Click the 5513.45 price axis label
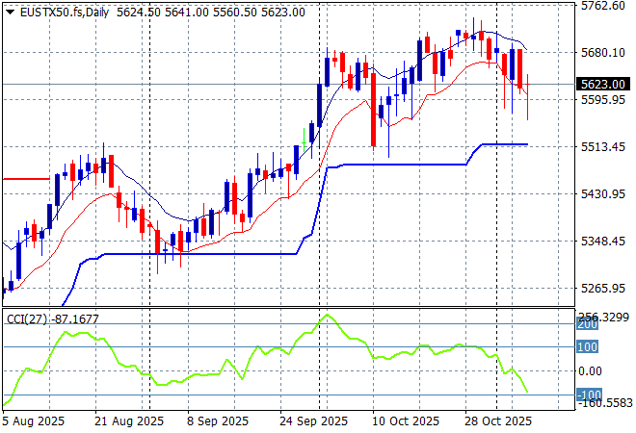 [603, 147]
